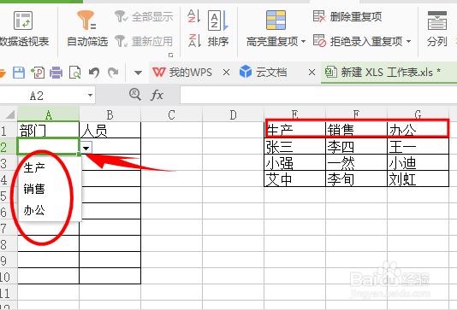The image size is (457, 310).
Task: Select column C header
Action: [x=171, y=114]
